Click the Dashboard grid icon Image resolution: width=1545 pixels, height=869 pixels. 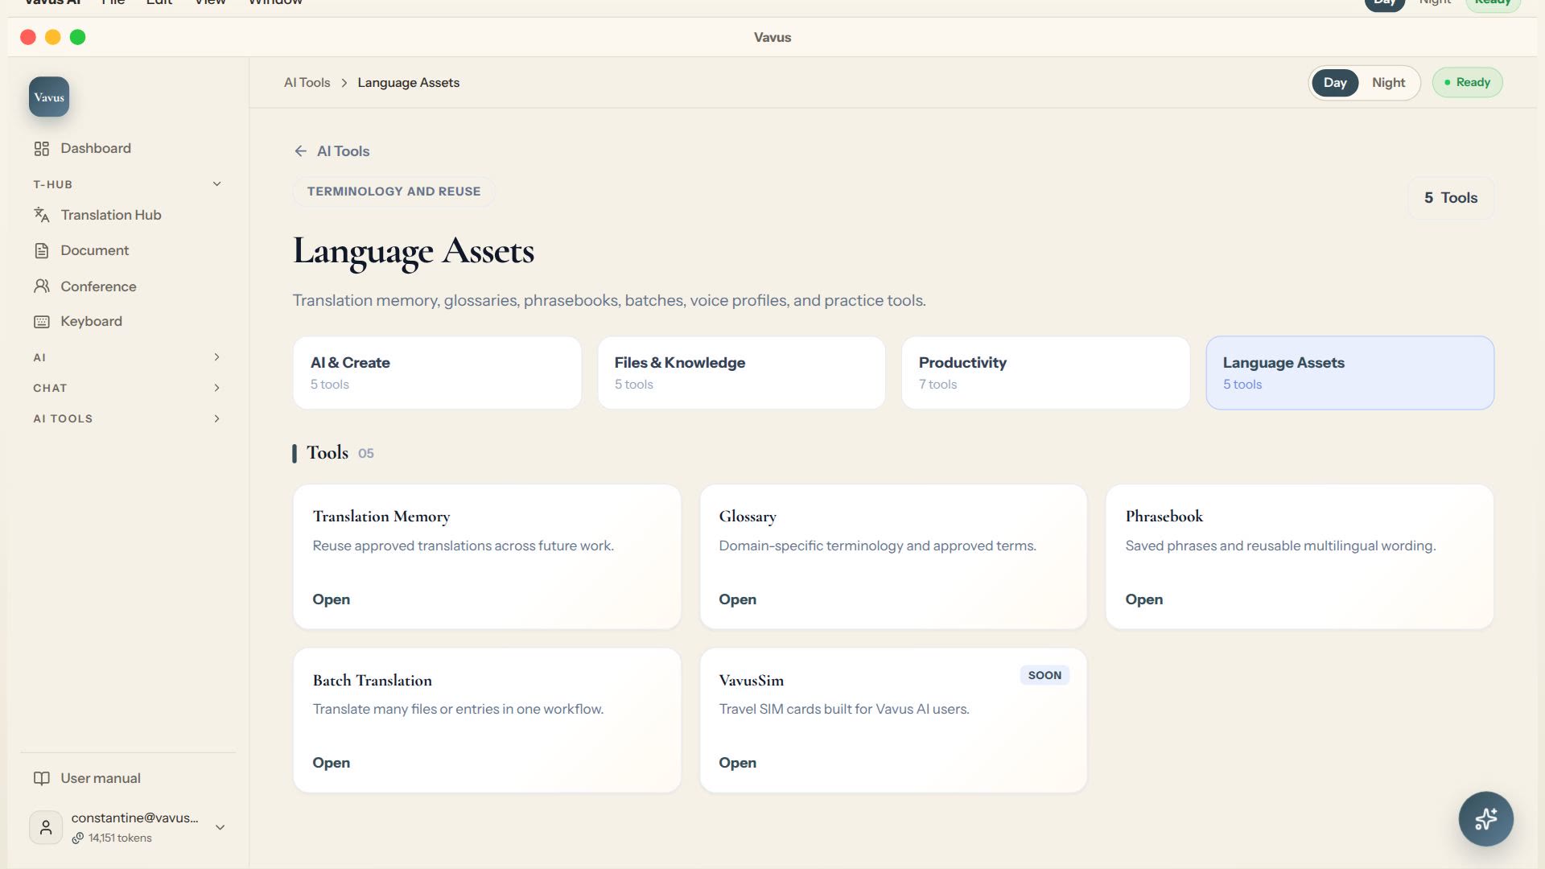coord(42,149)
